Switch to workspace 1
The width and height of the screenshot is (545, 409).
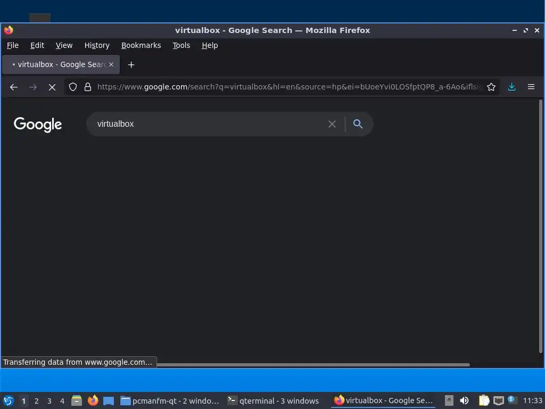pyautogui.click(x=23, y=401)
